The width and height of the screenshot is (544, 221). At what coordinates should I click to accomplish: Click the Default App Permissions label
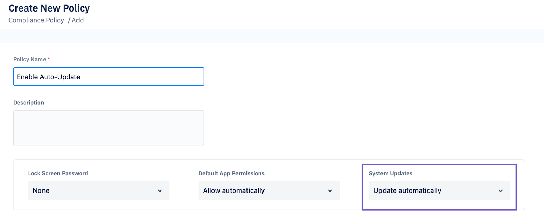pyautogui.click(x=232, y=173)
